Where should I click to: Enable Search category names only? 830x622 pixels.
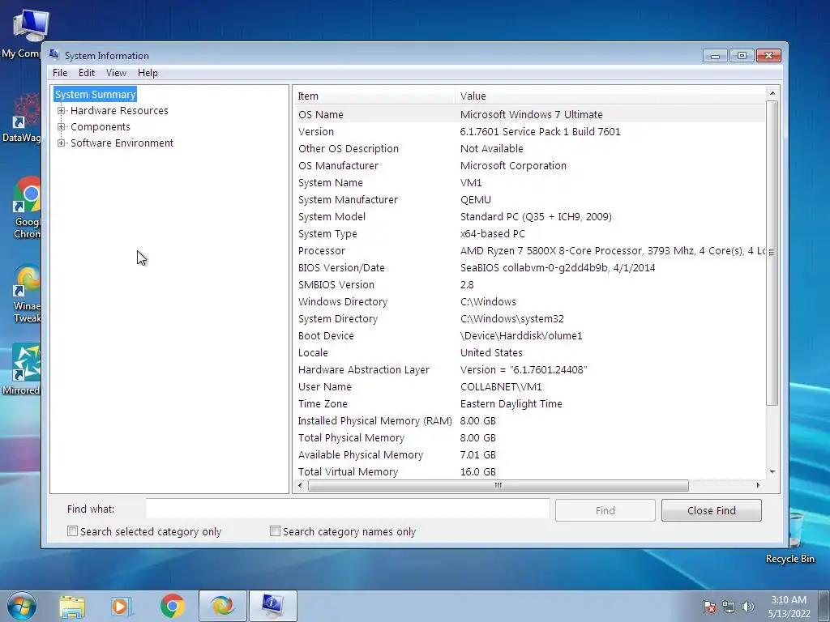coord(275,531)
